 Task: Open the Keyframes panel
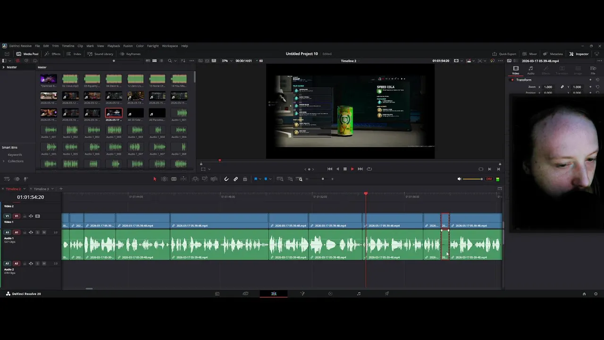click(130, 54)
